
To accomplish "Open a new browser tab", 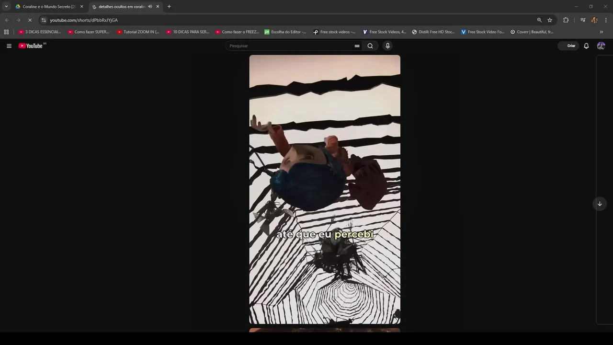I will (169, 7).
